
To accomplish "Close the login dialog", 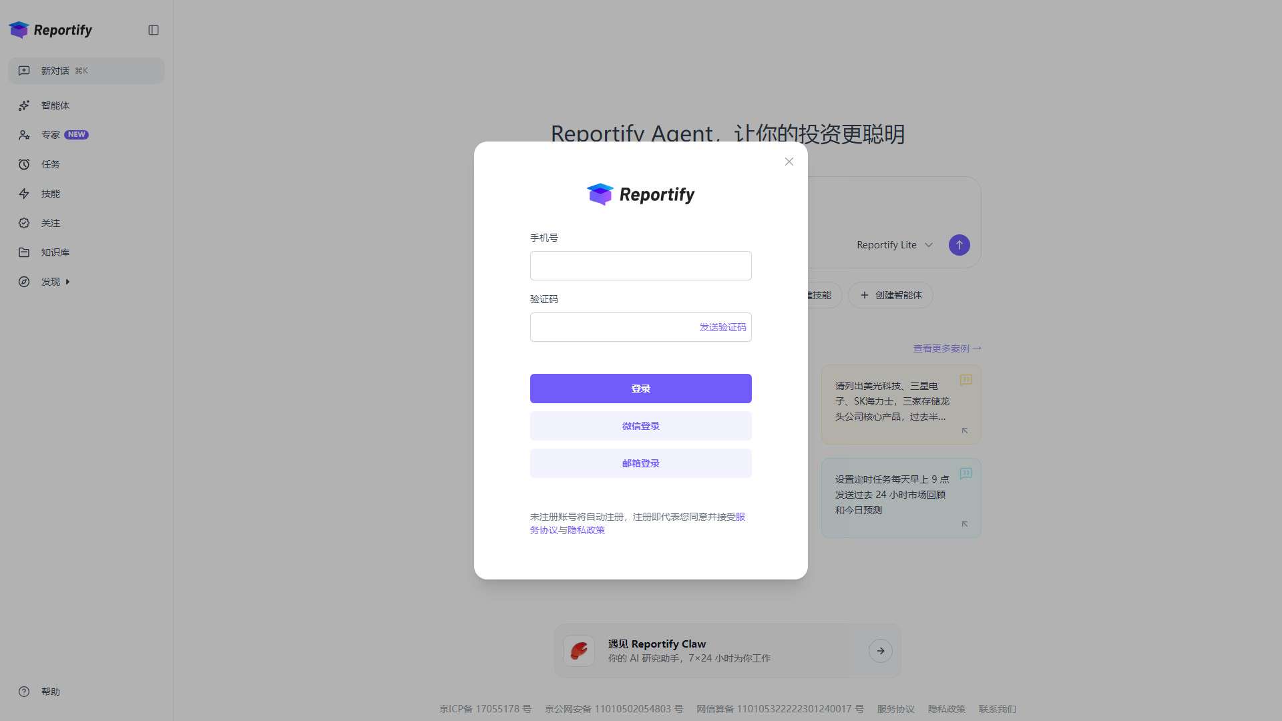I will [x=789, y=162].
